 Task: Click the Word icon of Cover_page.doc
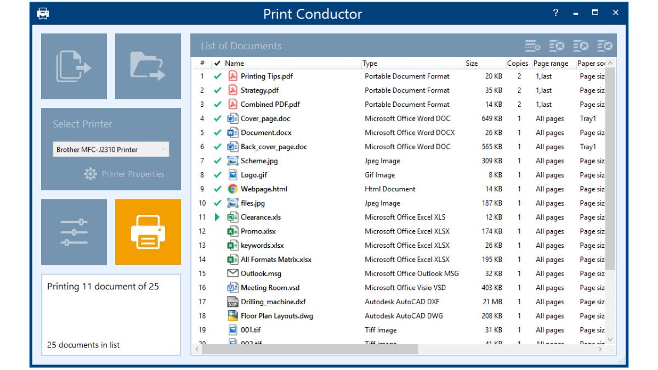[x=232, y=118]
